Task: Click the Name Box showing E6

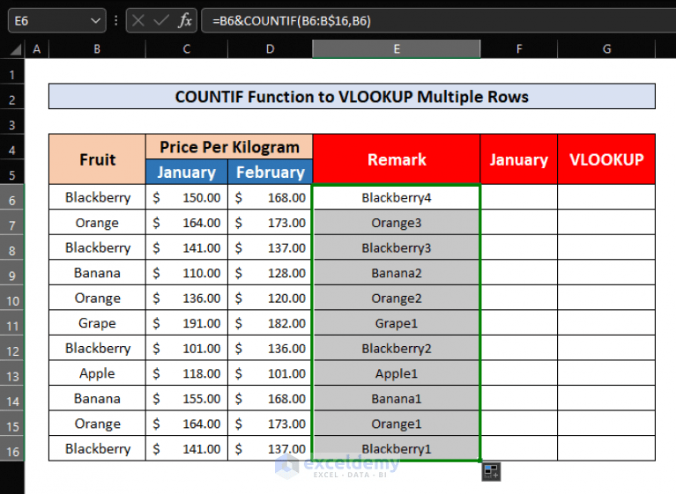Action: (57, 20)
